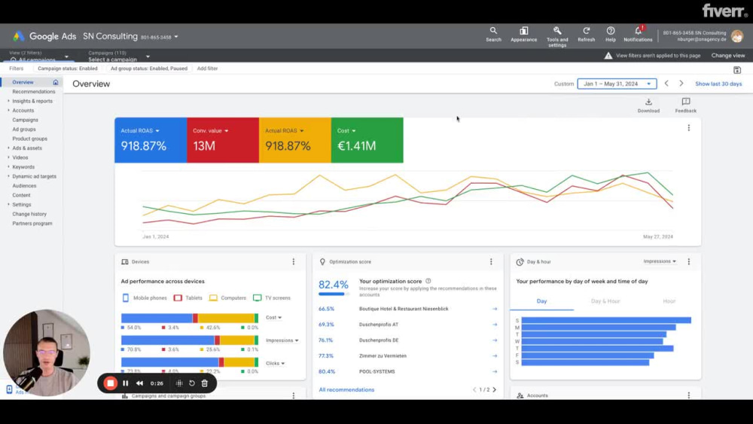Open scorecard chart options menu
The image size is (753, 424).
click(x=689, y=128)
